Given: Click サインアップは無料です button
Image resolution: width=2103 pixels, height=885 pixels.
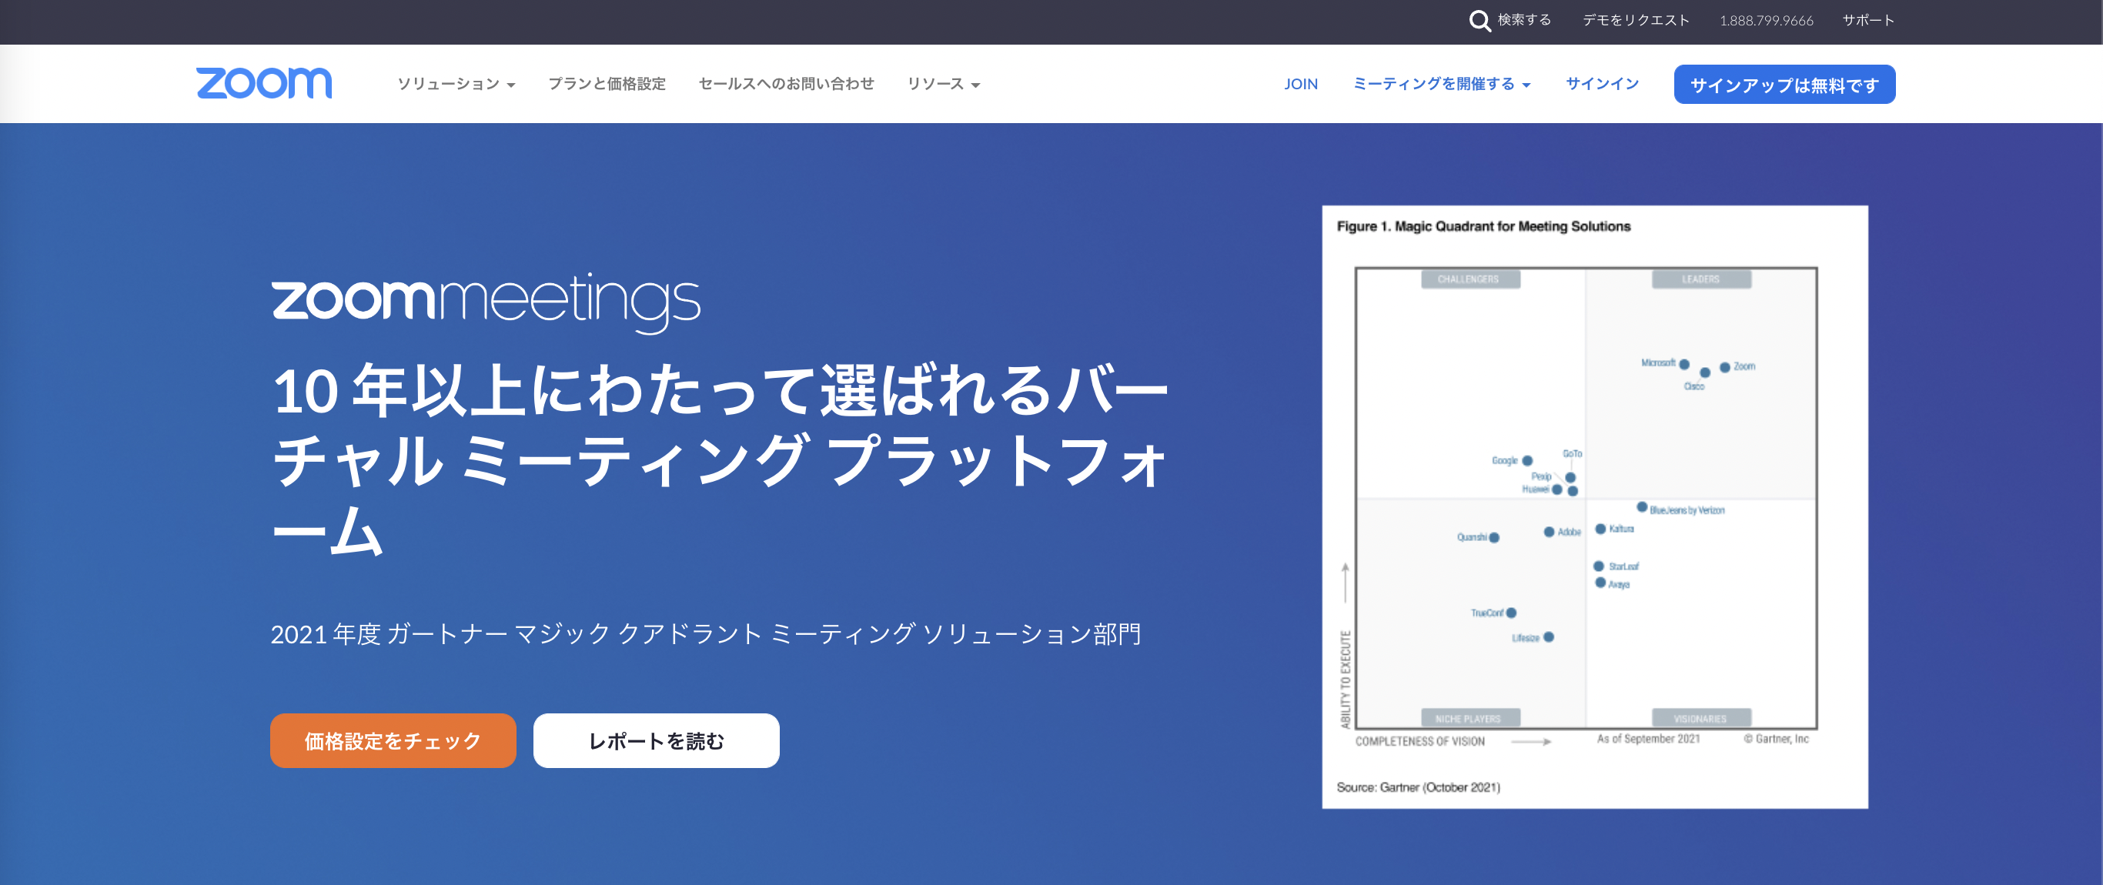Looking at the screenshot, I should click(x=1784, y=84).
